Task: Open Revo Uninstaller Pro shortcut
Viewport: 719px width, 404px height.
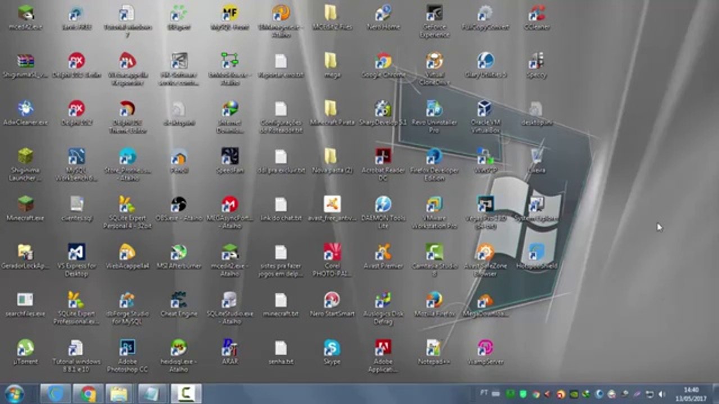Action: coord(434,117)
